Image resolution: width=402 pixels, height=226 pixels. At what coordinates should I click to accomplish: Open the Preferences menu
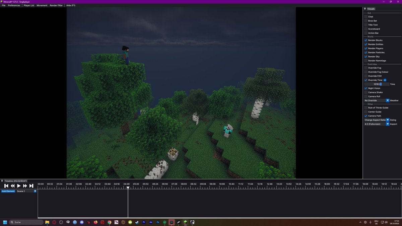pos(14,5)
